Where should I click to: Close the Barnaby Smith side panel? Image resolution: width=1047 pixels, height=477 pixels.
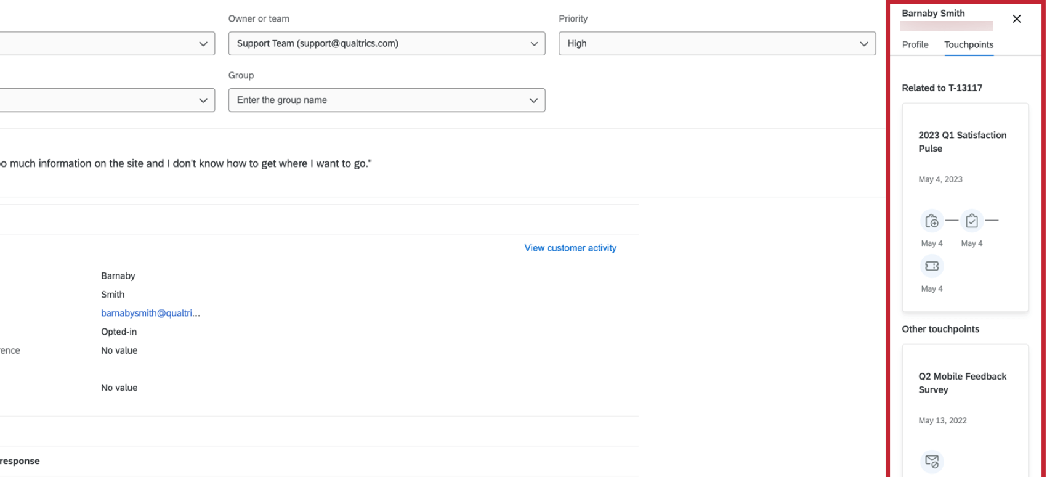(1017, 19)
